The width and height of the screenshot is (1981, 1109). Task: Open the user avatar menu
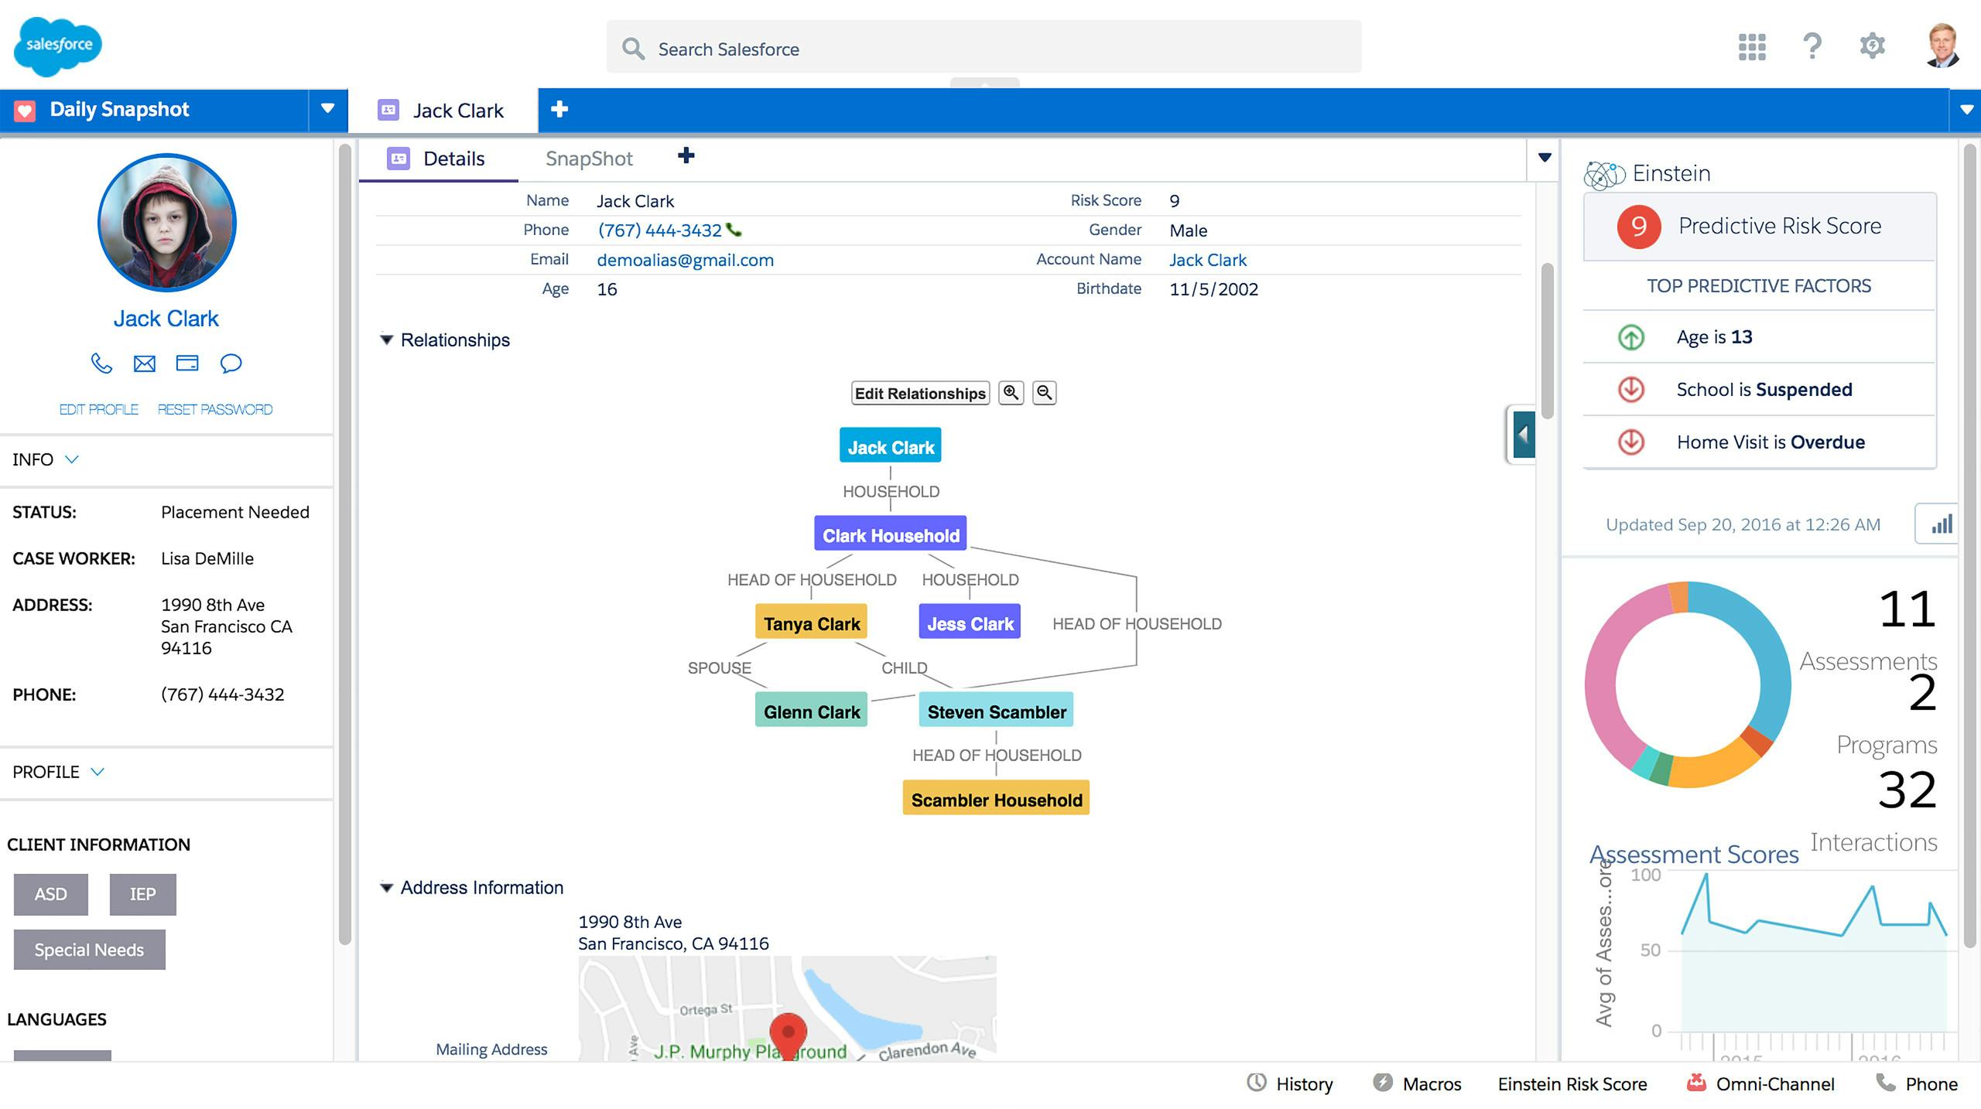tap(1942, 46)
